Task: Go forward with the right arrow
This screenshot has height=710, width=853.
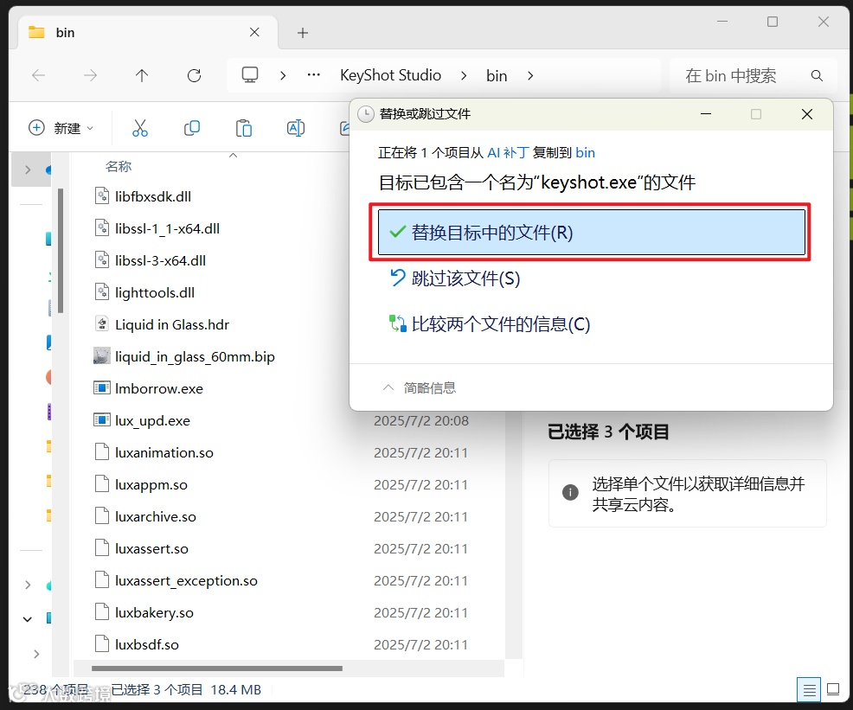Action: coord(90,75)
